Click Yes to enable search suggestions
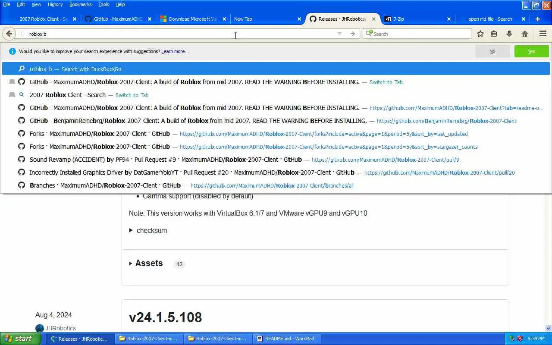The image size is (552, 345). pyautogui.click(x=531, y=51)
